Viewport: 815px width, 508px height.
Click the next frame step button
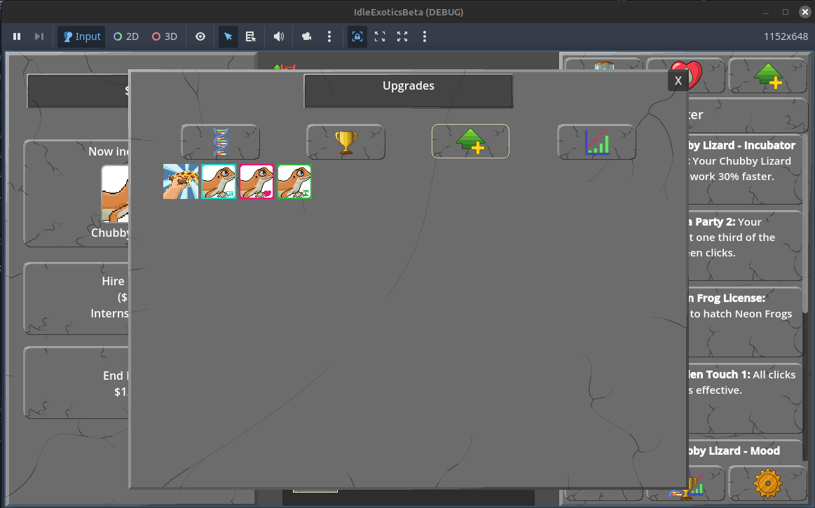(39, 36)
